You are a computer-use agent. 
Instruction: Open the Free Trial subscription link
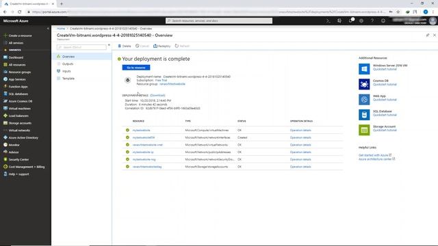coord(161,81)
